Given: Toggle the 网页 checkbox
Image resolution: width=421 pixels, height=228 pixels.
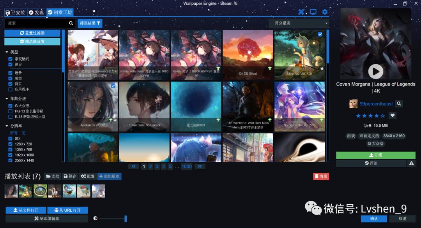Looking at the screenshot, I should (10, 84).
